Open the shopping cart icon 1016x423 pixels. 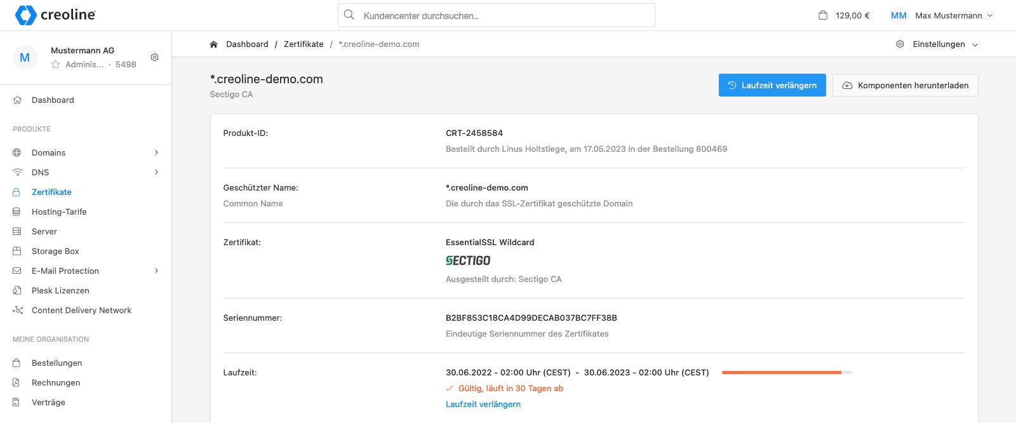tap(823, 15)
